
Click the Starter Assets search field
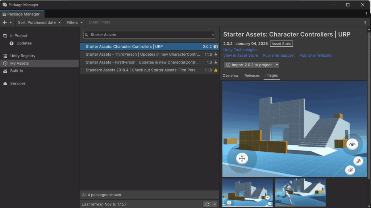tap(149, 35)
